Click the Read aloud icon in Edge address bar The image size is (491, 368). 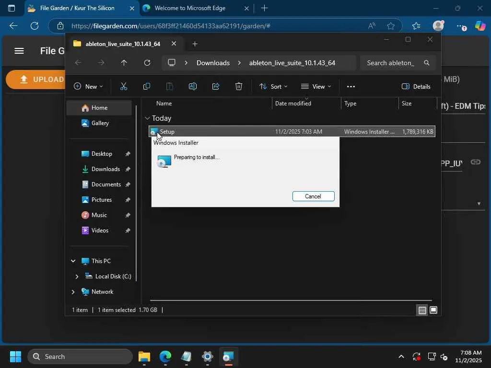[x=372, y=26]
